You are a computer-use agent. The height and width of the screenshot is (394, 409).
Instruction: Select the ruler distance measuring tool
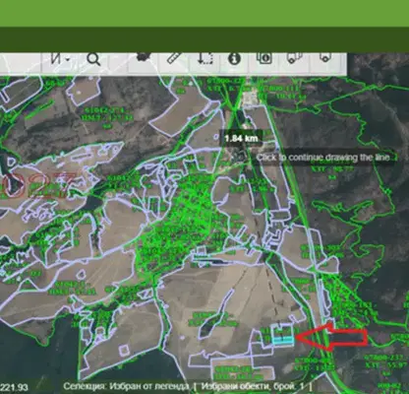point(175,58)
